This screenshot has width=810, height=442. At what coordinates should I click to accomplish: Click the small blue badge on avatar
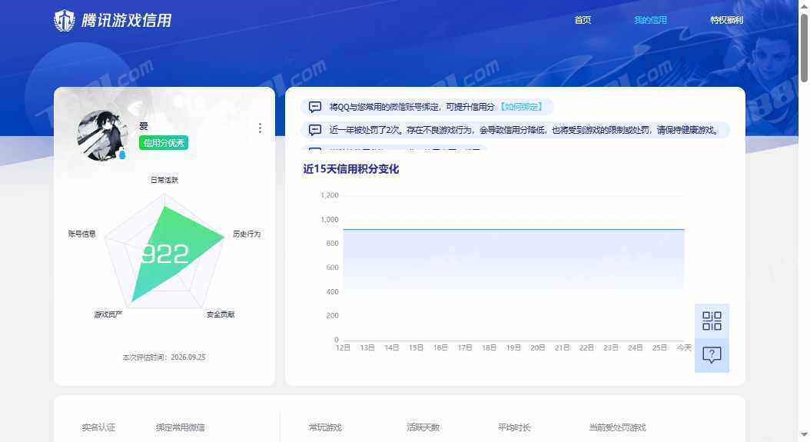[x=122, y=154]
